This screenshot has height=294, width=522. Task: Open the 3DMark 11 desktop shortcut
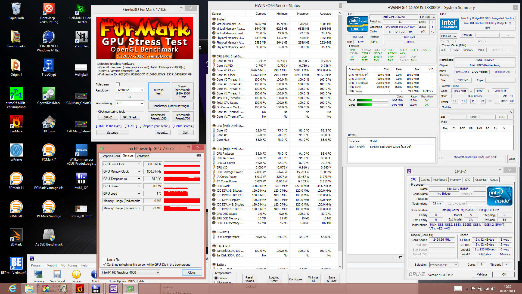click(16, 178)
